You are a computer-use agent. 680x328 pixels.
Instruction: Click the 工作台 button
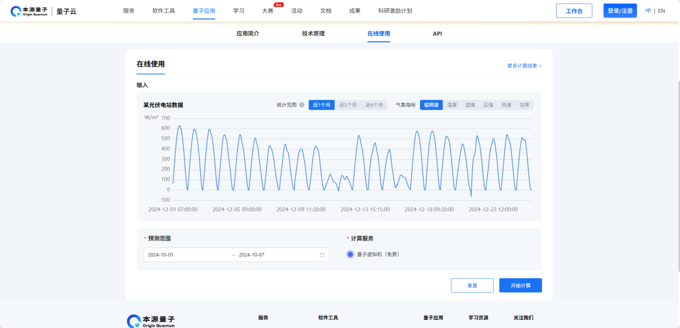(574, 11)
